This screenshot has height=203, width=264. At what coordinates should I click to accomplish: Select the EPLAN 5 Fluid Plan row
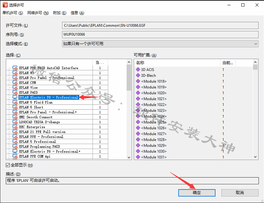point(36,102)
